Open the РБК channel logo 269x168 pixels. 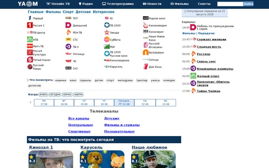click(107, 47)
